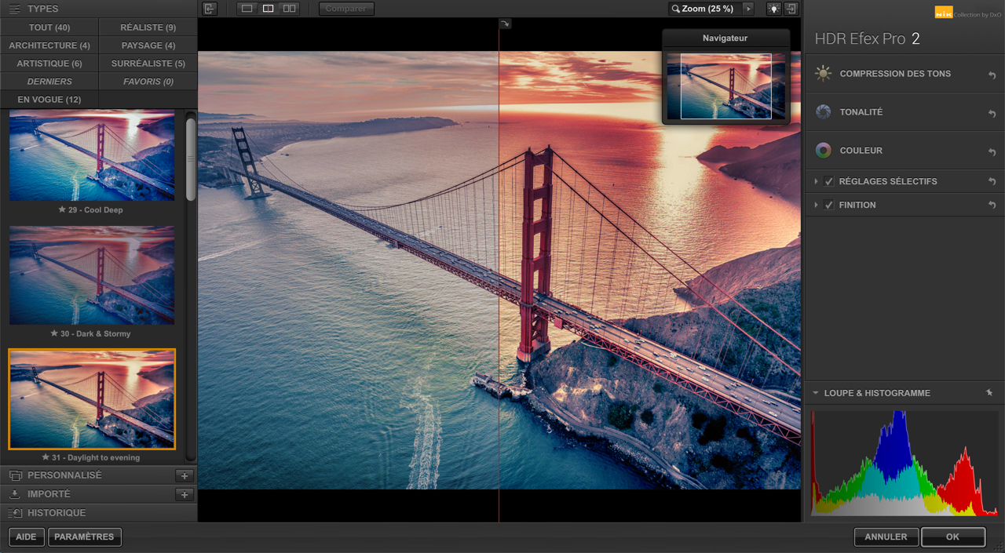1005x553 pixels.
Task: Click the Annuler button
Action: [x=886, y=537]
